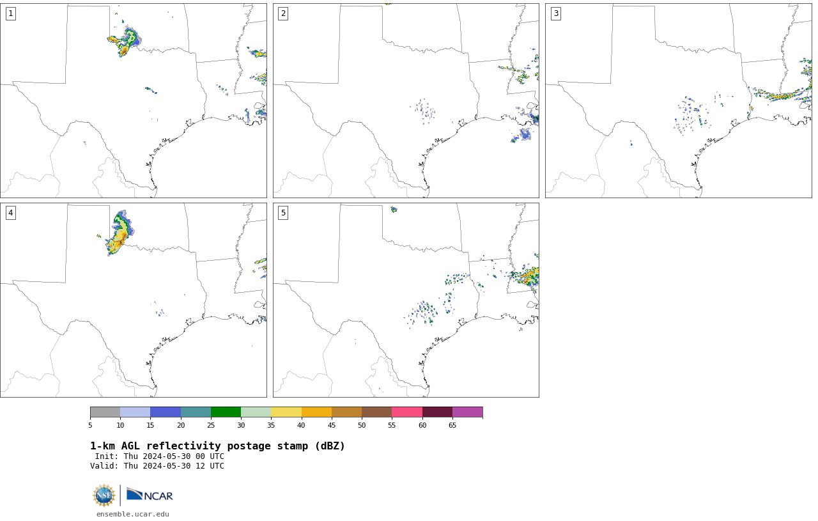This screenshot has width=818, height=521.
Task: Click the panel number 4 label
Action: [x=10, y=213]
